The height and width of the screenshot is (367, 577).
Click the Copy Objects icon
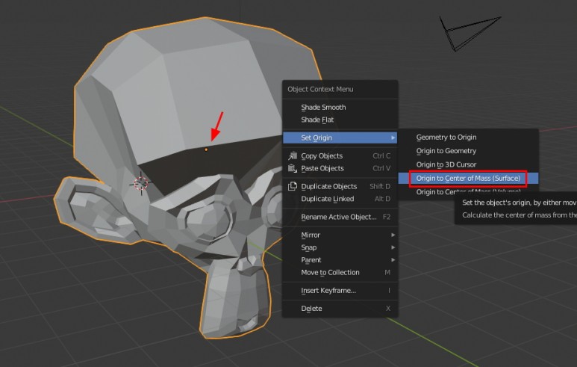pyautogui.click(x=293, y=156)
